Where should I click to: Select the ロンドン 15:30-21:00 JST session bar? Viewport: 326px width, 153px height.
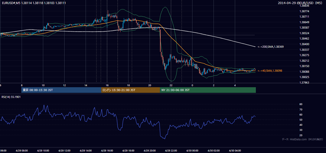(131, 90)
